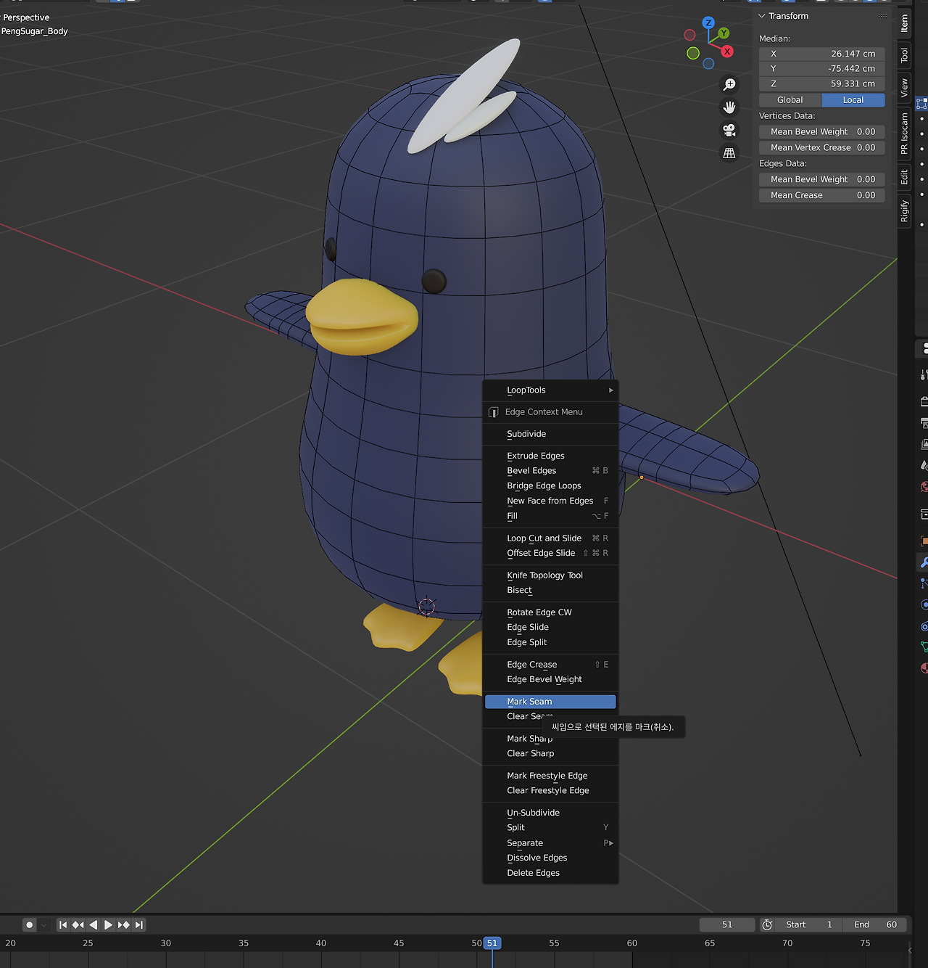Click the Median Z value field

click(822, 83)
